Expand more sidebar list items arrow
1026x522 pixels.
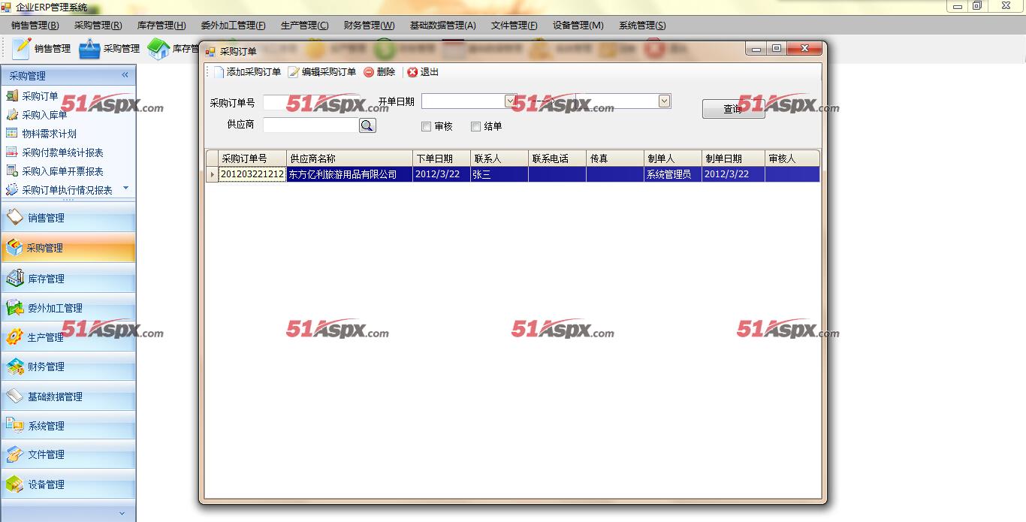pos(125,188)
